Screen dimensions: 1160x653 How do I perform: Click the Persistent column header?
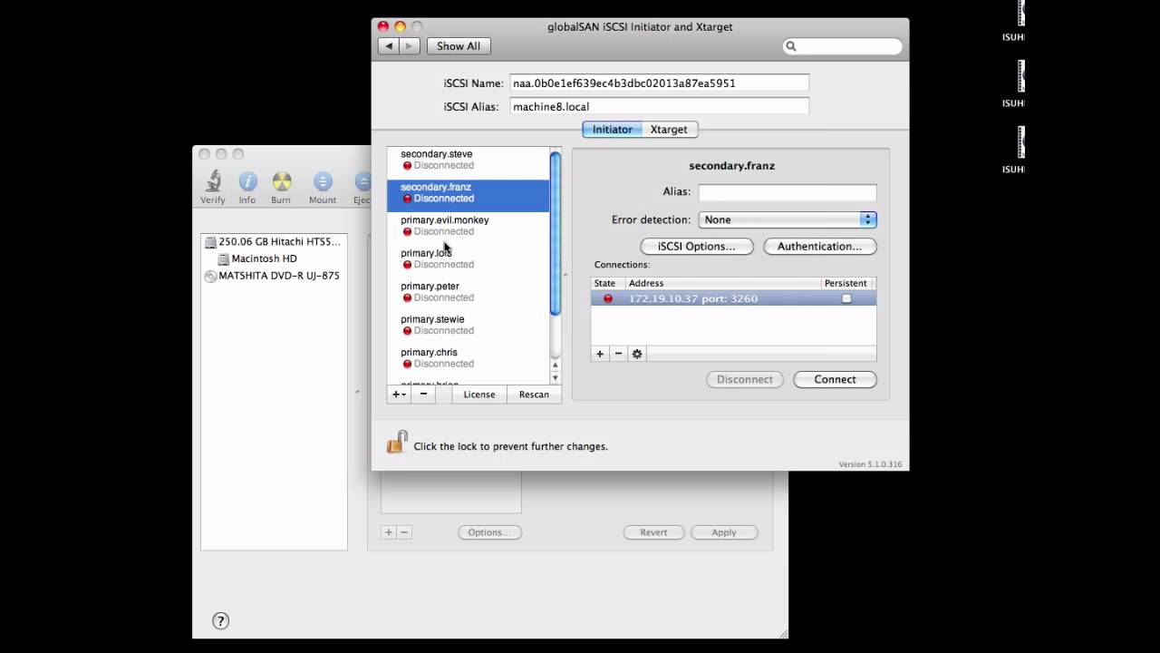[846, 284]
